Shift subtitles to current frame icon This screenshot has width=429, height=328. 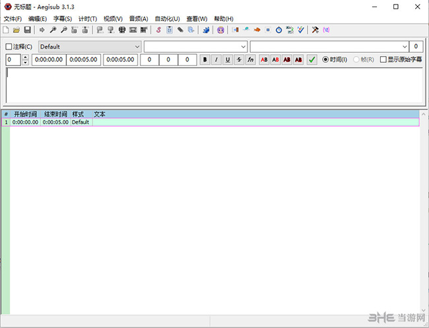point(144,30)
